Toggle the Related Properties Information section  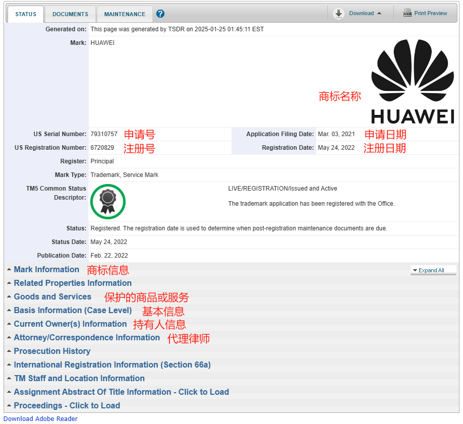[73, 283]
